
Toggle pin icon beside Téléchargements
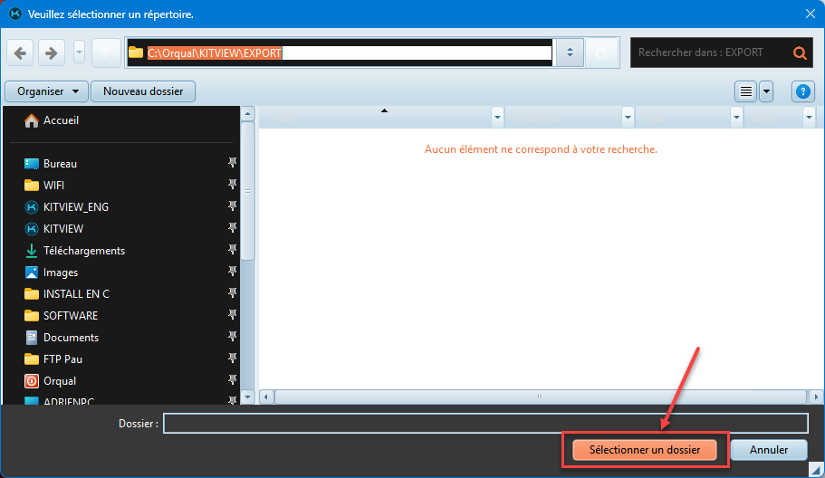(233, 250)
